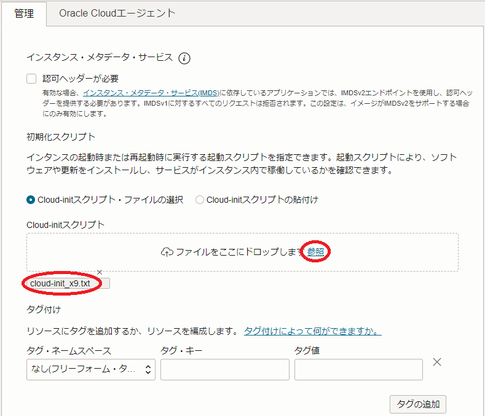Click the cloud upload icon in drop zone
This screenshot has width=485, height=416.
[167, 253]
